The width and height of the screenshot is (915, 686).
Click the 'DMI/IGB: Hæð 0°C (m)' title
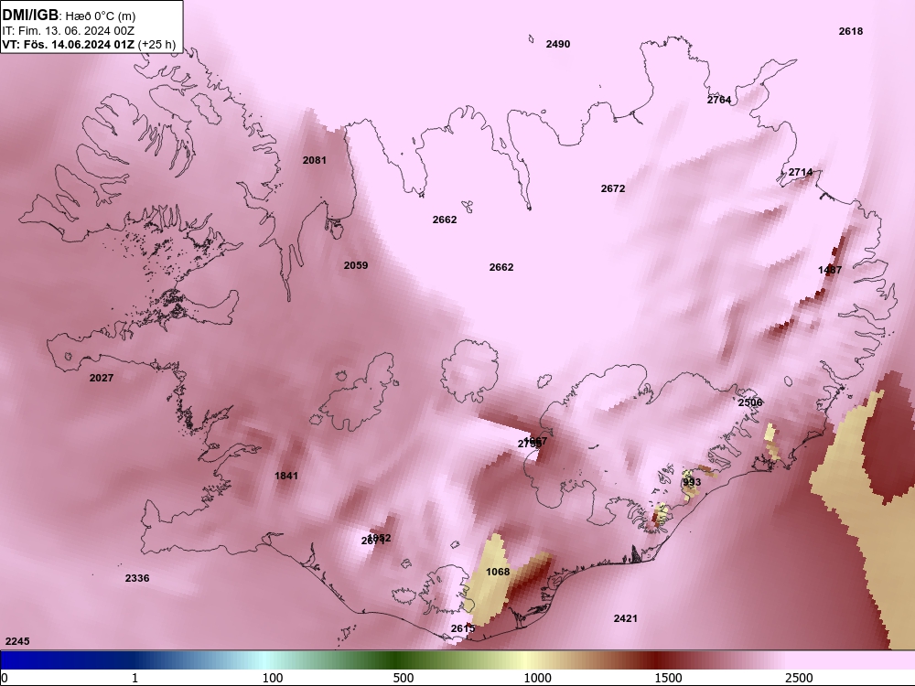point(69,16)
